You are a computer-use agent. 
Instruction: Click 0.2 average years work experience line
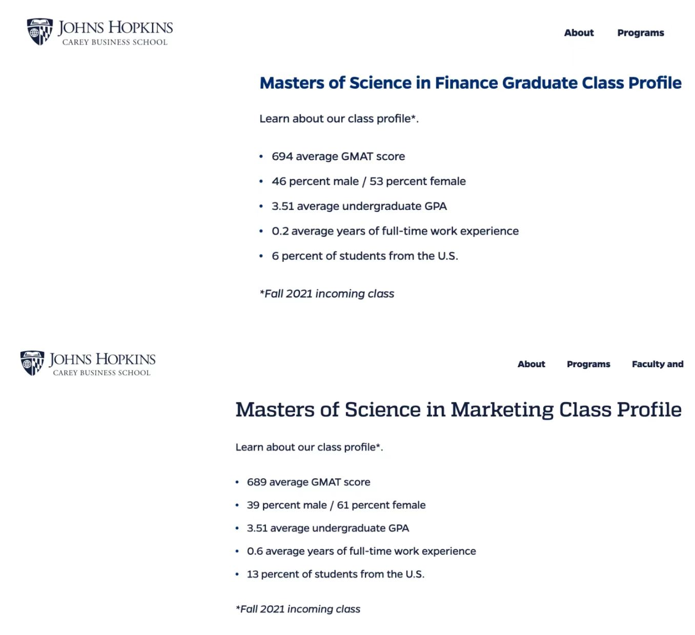pos(395,231)
